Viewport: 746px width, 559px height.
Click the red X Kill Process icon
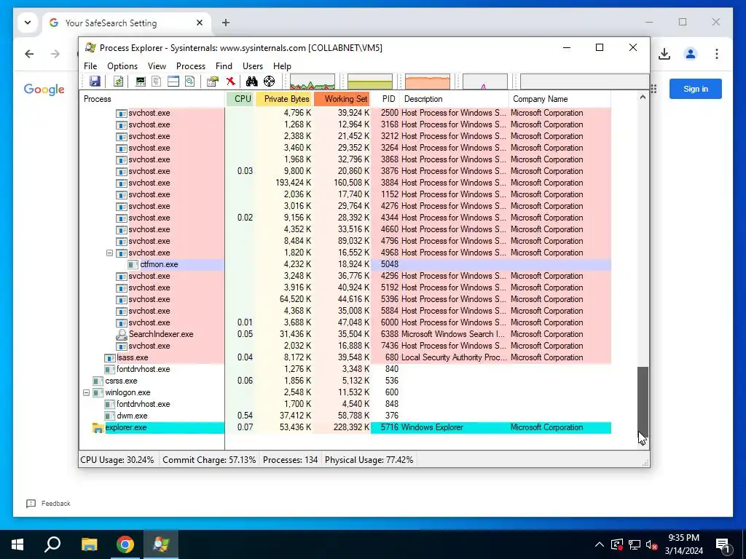[x=231, y=82]
